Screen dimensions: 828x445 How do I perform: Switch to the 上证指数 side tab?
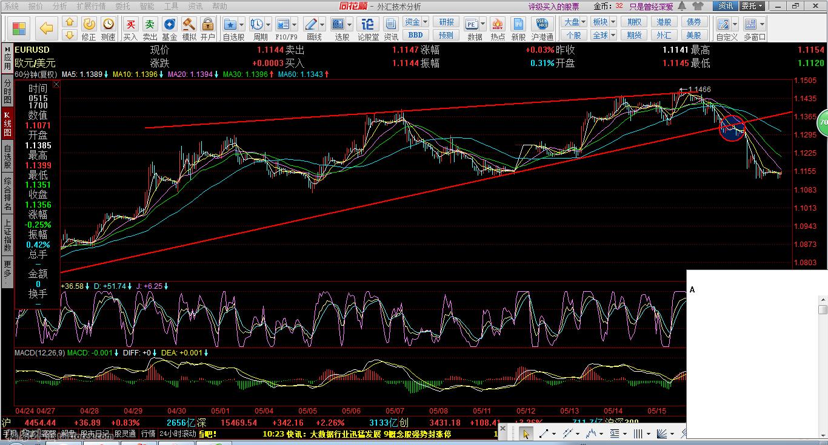[7, 236]
